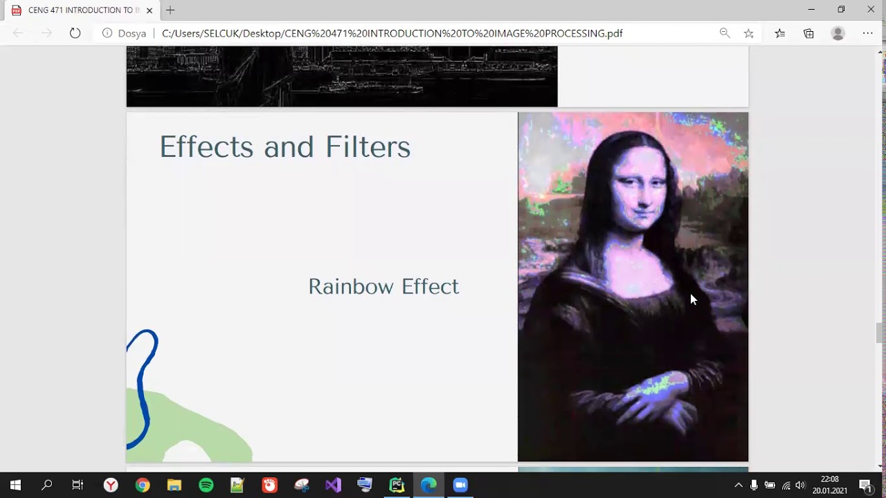This screenshot has width=886, height=498.
Task: Open Spotify from taskbar
Action: tap(206, 486)
